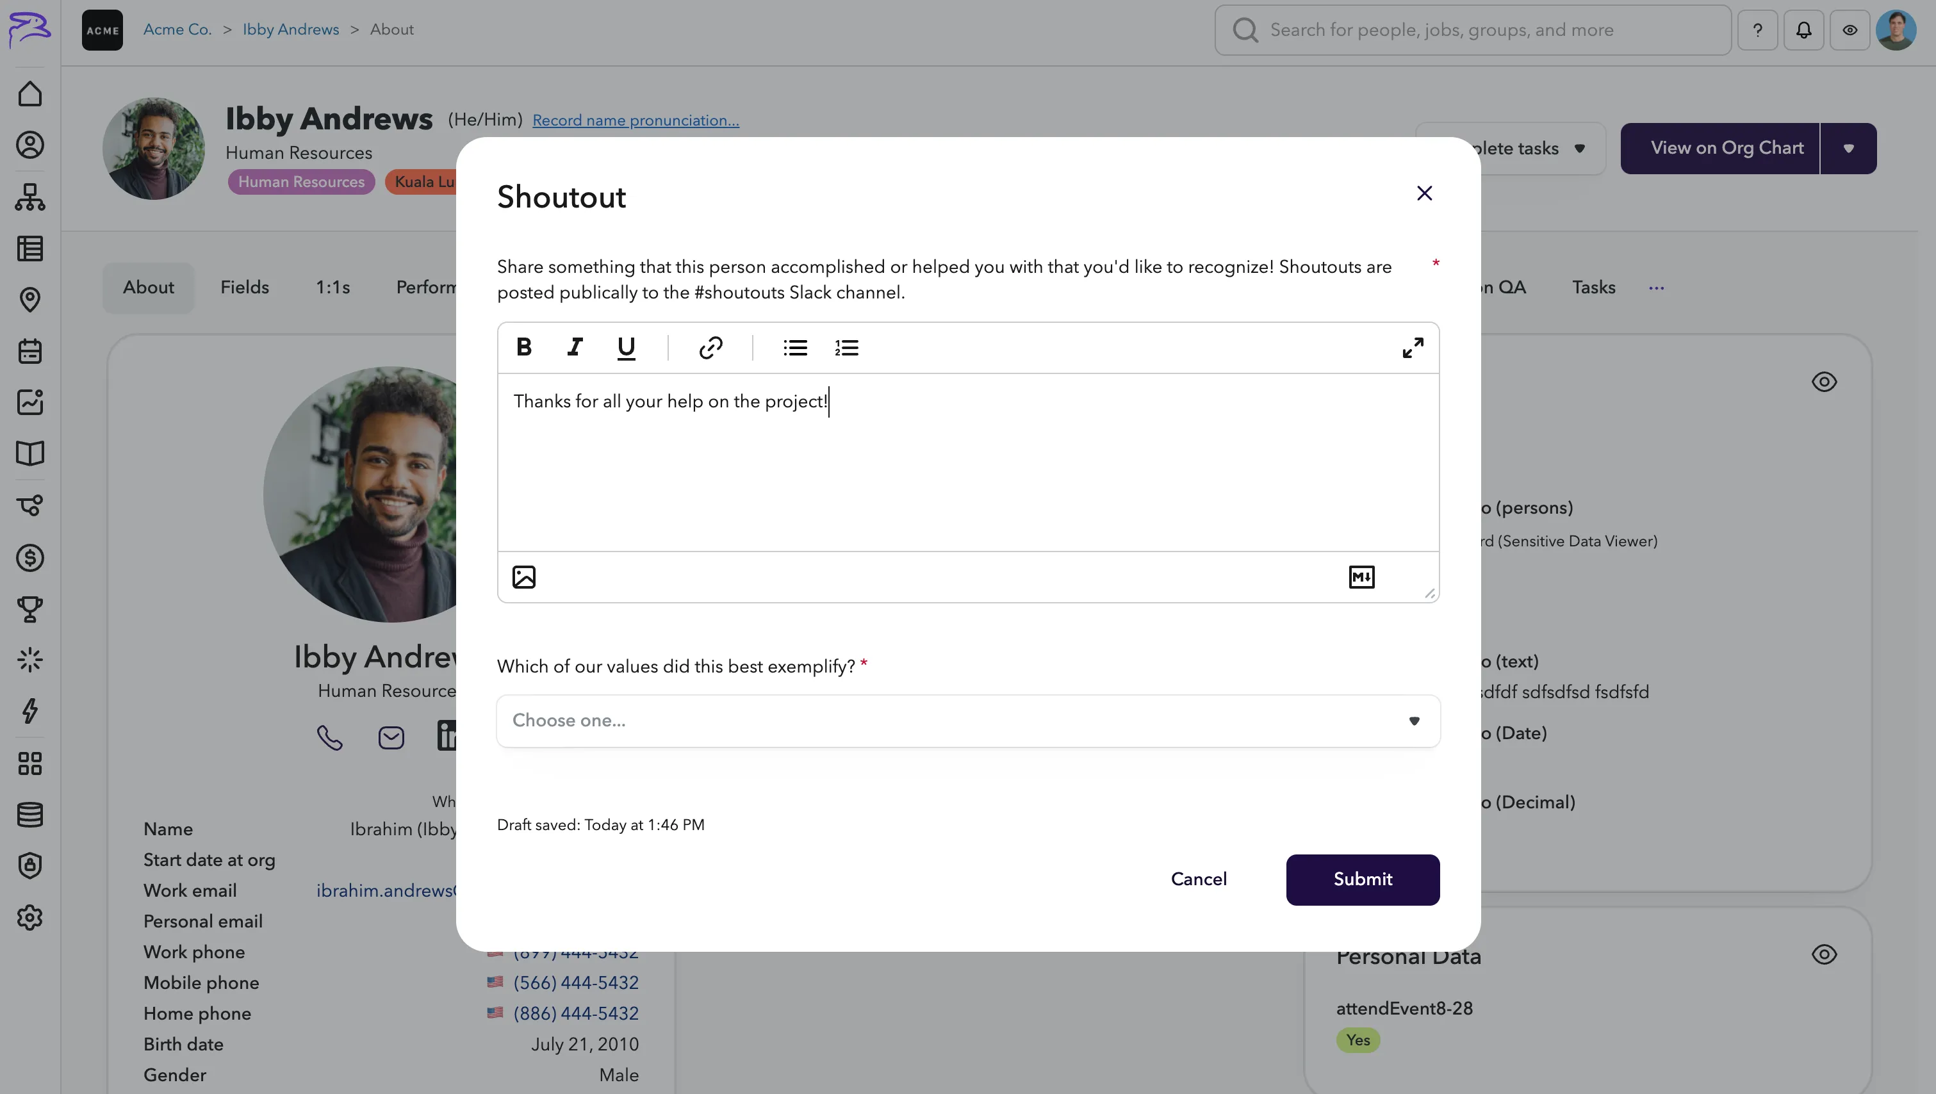Open the help question mark button

(1757, 30)
